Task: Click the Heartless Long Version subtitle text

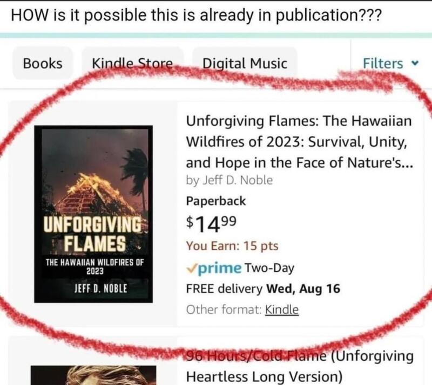Action: 264,376
